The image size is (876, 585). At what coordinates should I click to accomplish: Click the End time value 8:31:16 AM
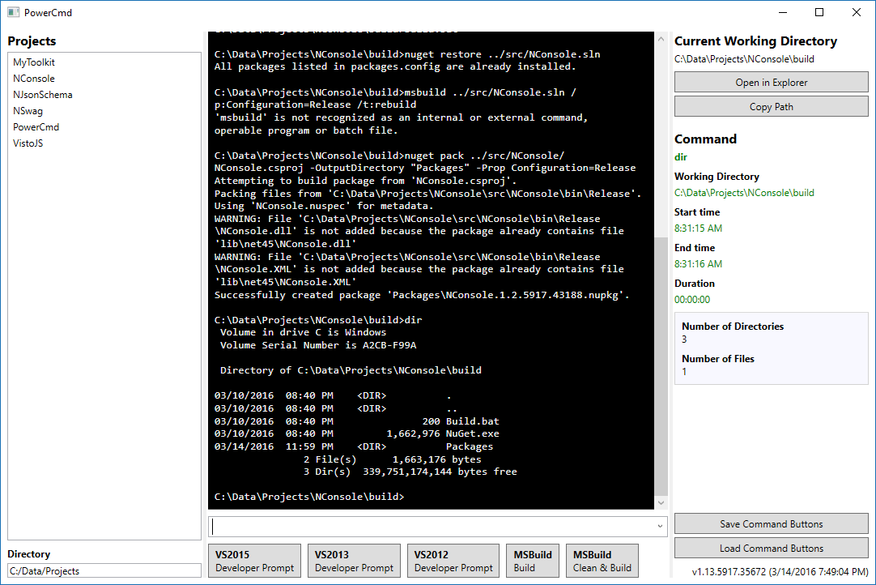pyautogui.click(x=699, y=264)
